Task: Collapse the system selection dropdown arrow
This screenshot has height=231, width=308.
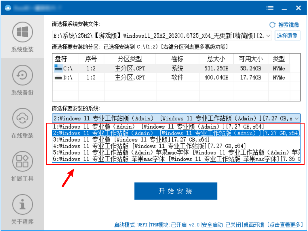Action: pos(296,118)
